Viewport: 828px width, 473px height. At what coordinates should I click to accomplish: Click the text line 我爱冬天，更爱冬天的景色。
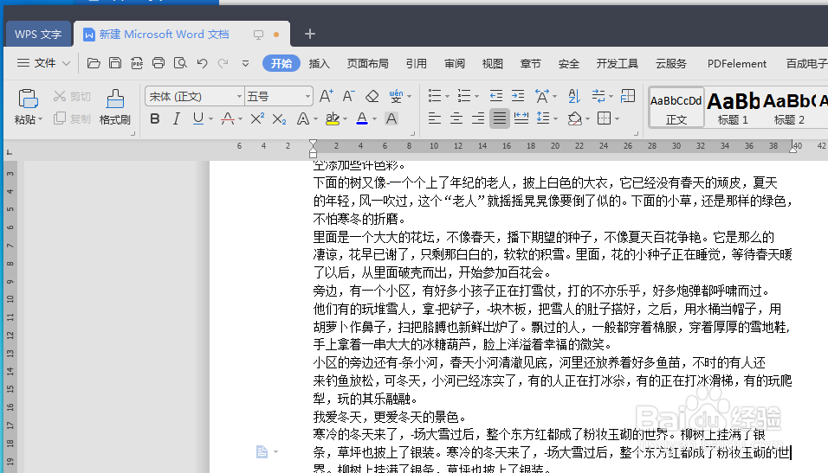click(390, 417)
